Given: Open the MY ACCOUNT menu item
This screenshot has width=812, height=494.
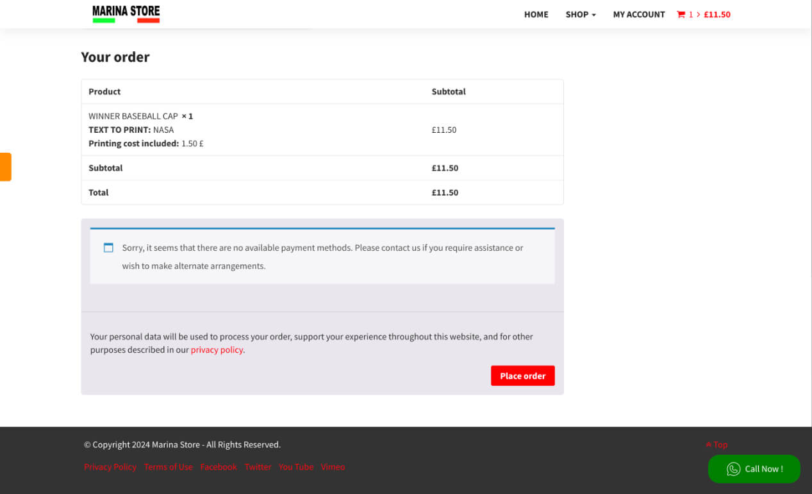Looking at the screenshot, I should pyautogui.click(x=638, y=15).
